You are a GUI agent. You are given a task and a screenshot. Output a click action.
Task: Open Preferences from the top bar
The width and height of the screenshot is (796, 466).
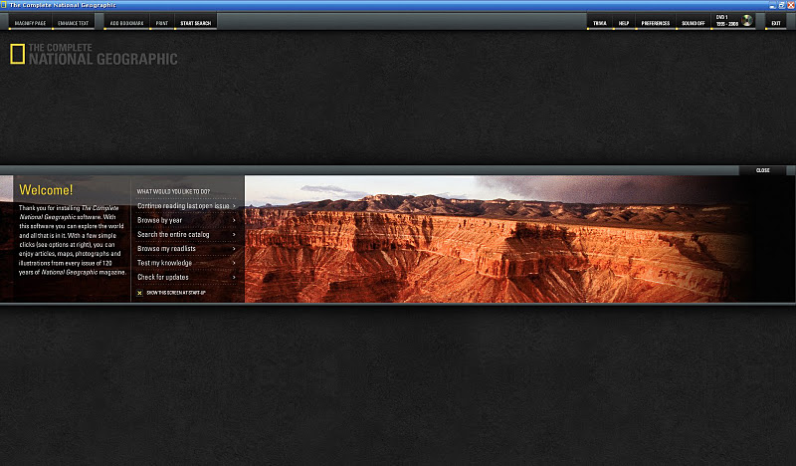655,22
